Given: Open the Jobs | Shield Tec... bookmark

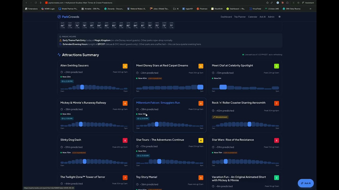Looking at the screenshot, I should tap(159, 9).
